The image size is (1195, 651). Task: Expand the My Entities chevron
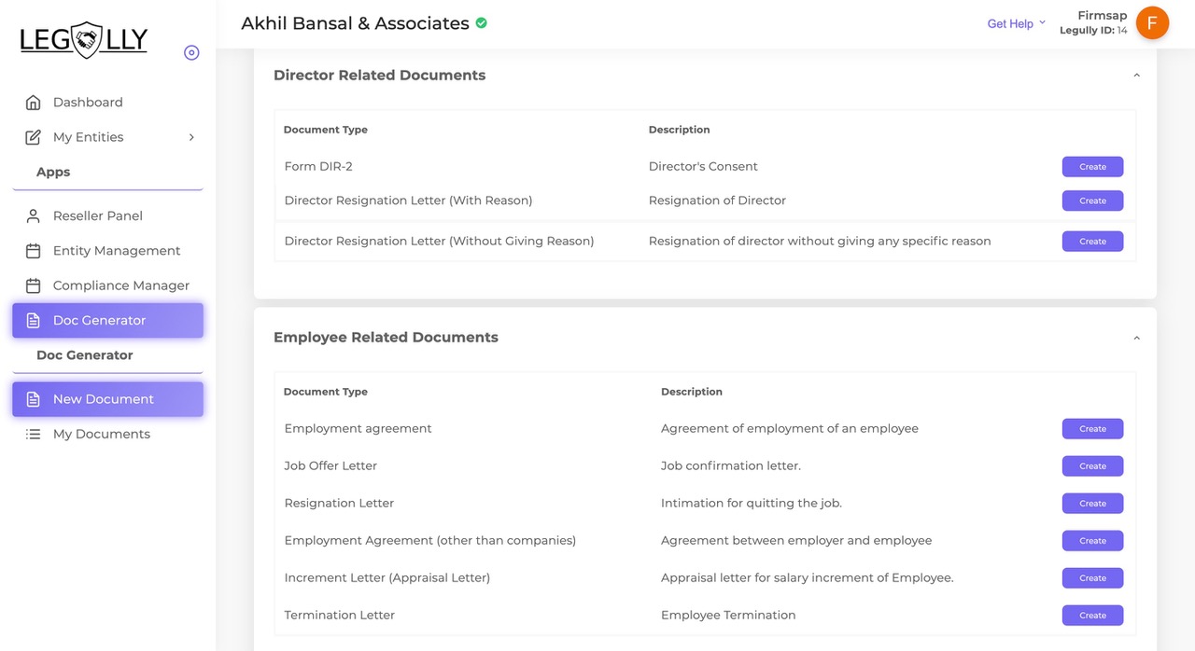191,137
